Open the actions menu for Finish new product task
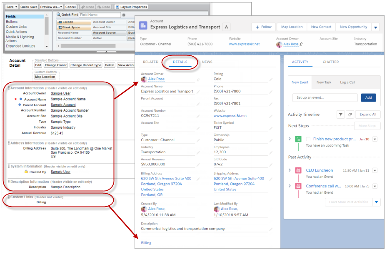Screen dimensions: 387x257 375,139
